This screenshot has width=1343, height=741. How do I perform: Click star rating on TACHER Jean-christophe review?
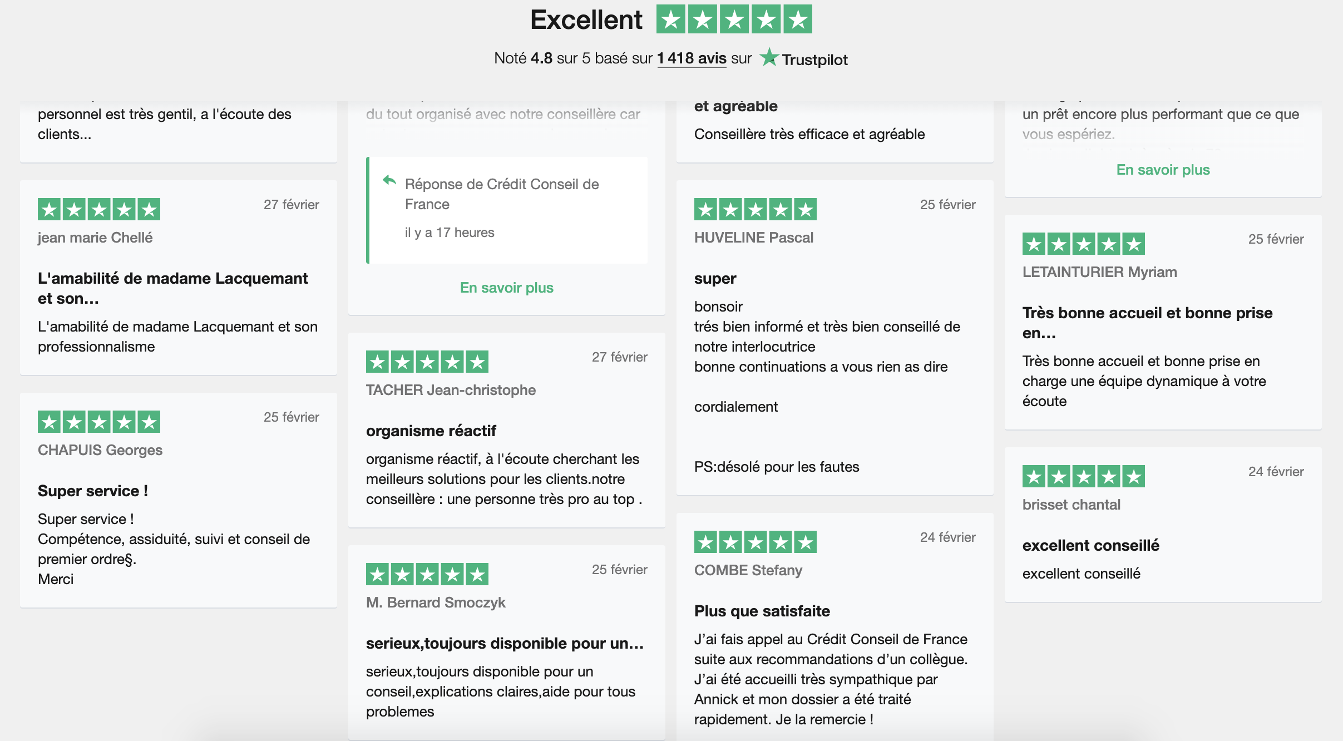click(x=427, y=362)
